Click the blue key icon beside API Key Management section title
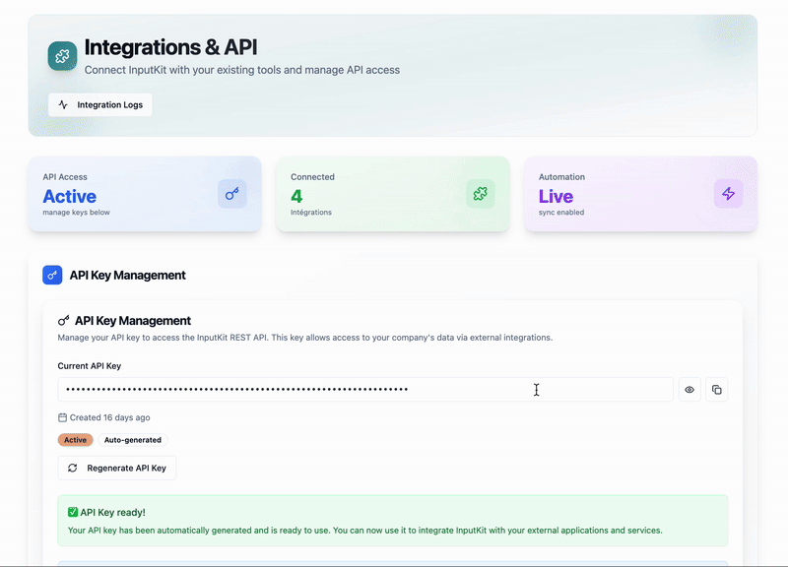 click(x=52, y=276)
